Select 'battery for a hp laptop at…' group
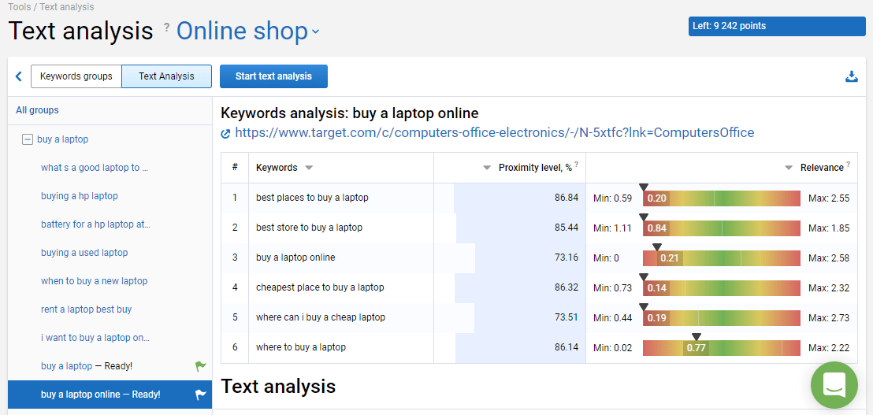Image resolution: width=873 pixels, height=415 pixels. coord(96,224)
